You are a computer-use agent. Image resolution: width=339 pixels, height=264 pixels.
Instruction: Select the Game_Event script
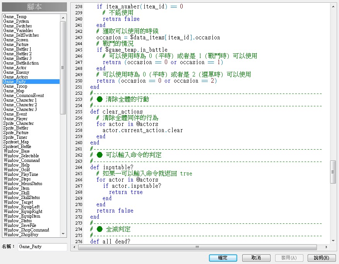(15, 114)
